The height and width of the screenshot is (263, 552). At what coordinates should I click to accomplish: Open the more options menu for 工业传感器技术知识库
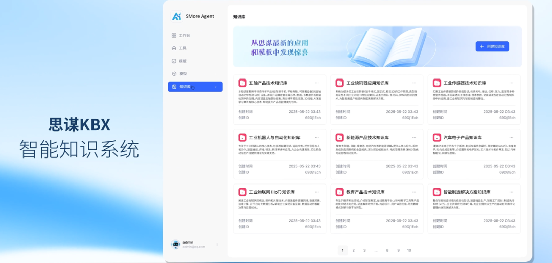tap(511, 83)
